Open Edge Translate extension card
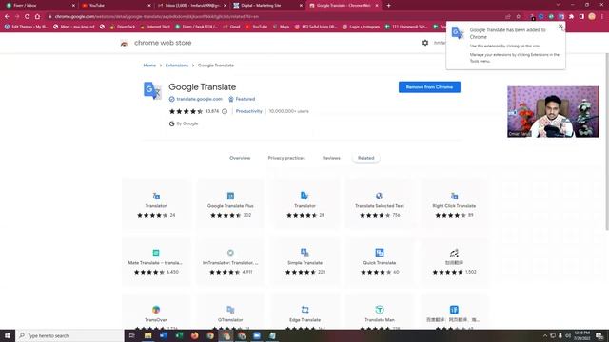 tap(304, 313)
